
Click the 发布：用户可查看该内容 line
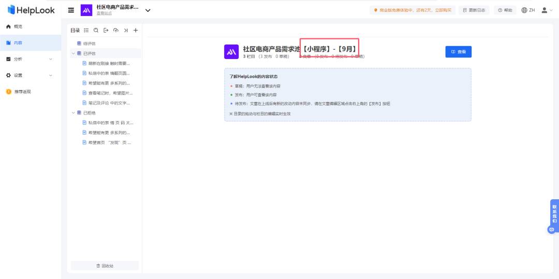point(255,95)
